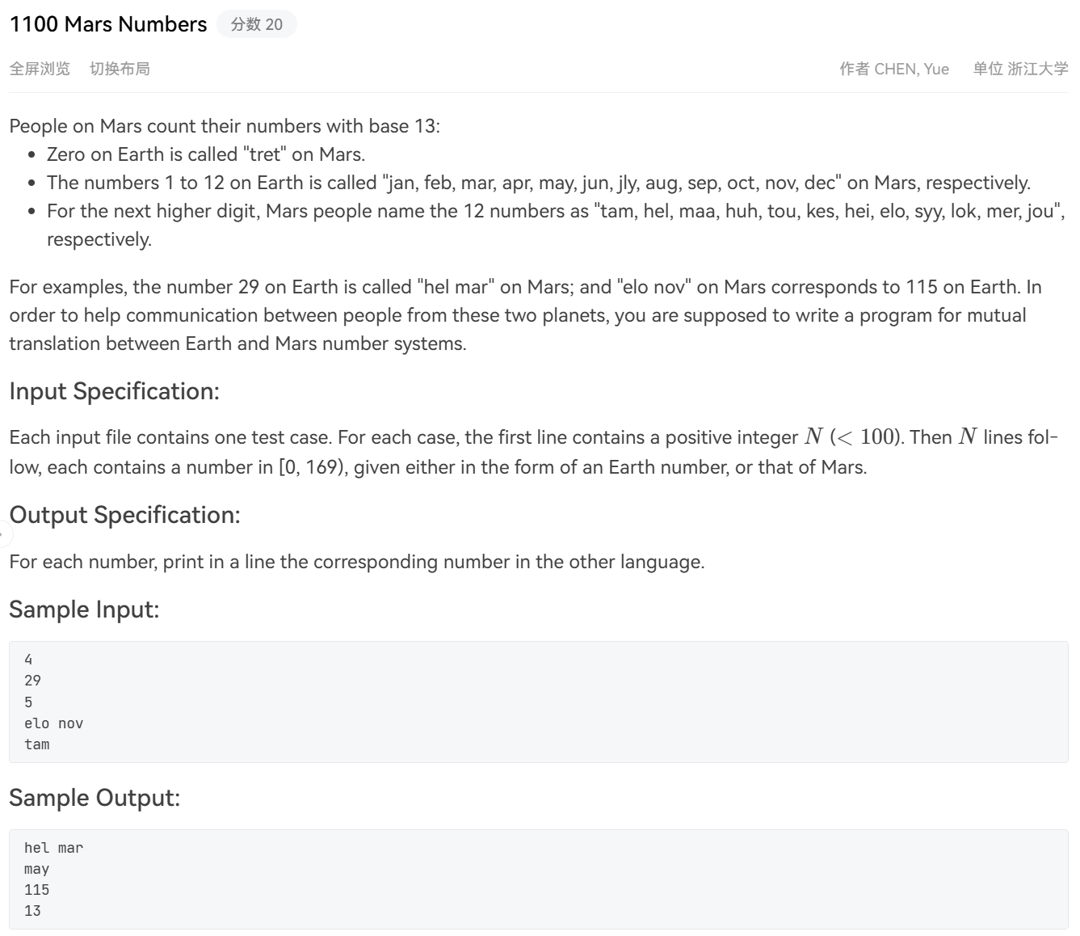Open fullscreen view via 全屏浏览
The width and height of the screenshot is (1080, 936).
tap(40, 69)
